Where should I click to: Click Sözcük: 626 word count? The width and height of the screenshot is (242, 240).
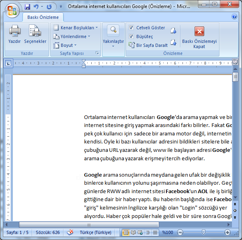coord(48,232)
